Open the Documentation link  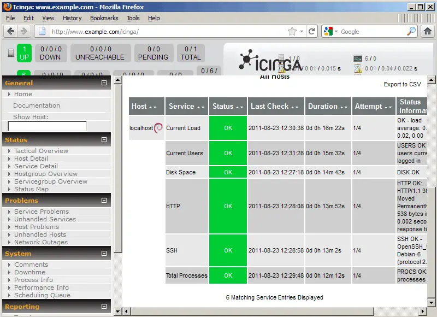click(37, 105)
